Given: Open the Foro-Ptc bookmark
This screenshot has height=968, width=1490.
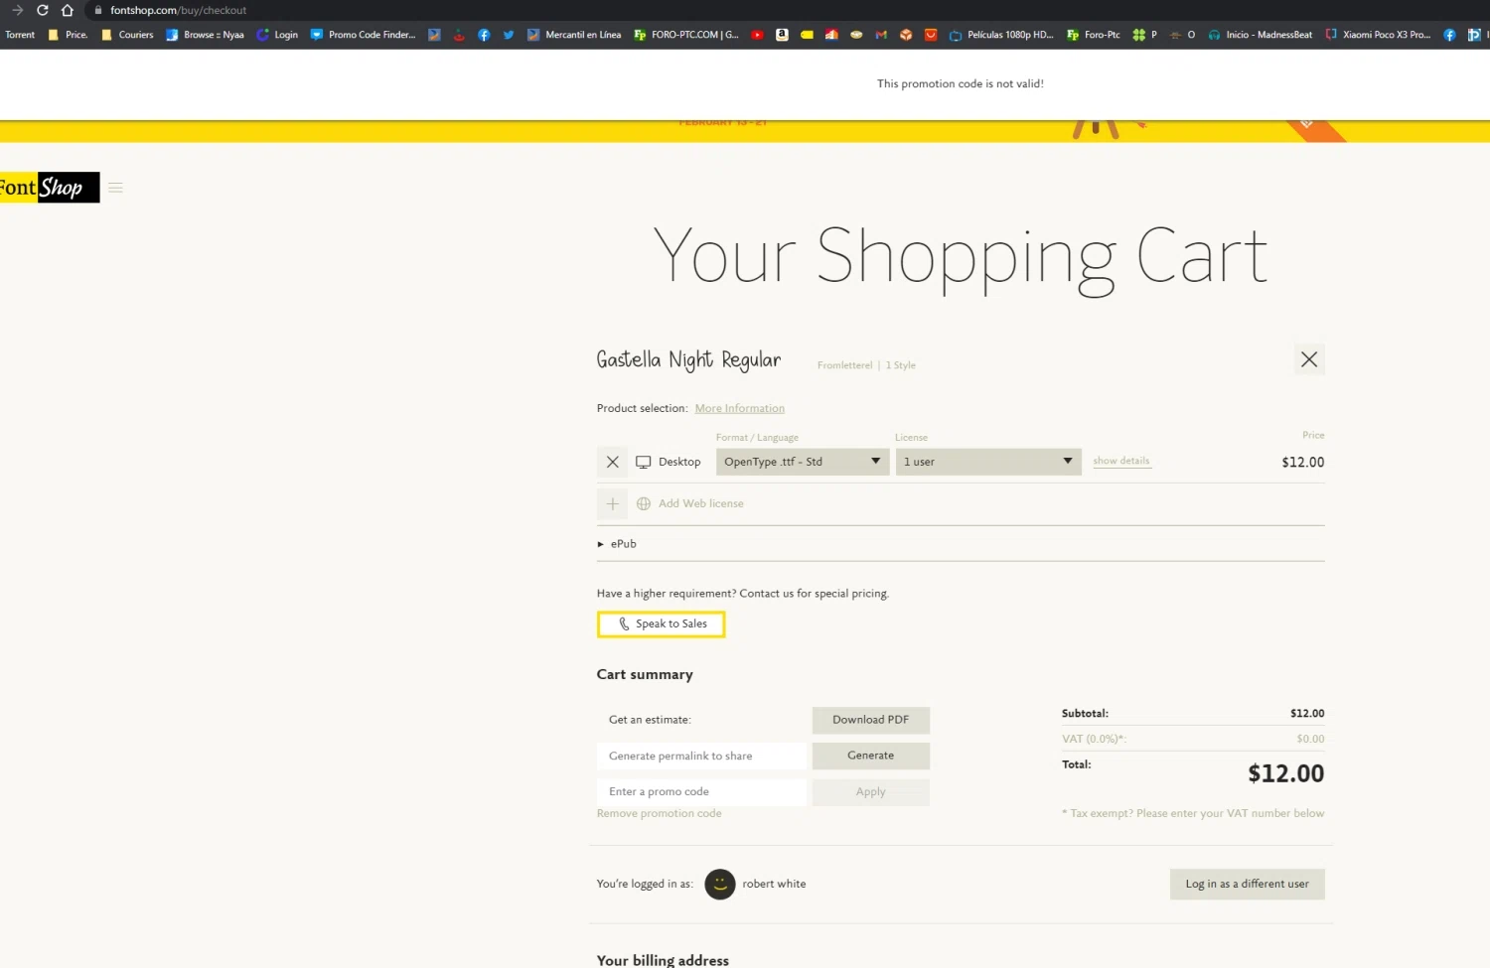Looking at the screenshot, I should click(x=1093, y=35).
